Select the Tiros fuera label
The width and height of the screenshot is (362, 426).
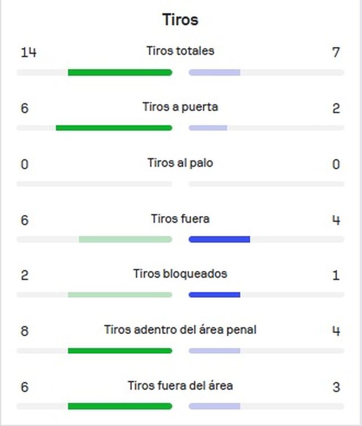pyautogui.click(x=180, y=219)
